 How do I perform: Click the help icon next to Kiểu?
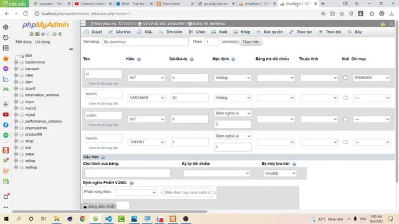click(x=138, y=59)
